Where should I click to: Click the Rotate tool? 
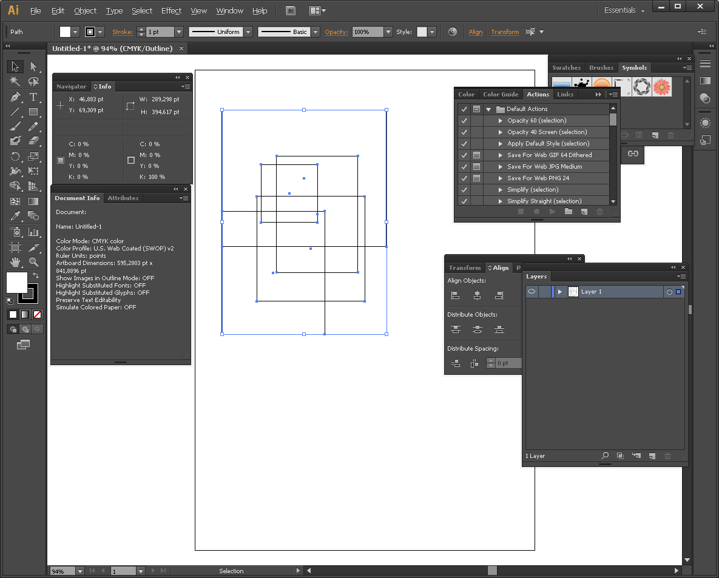tap(15, 156)
